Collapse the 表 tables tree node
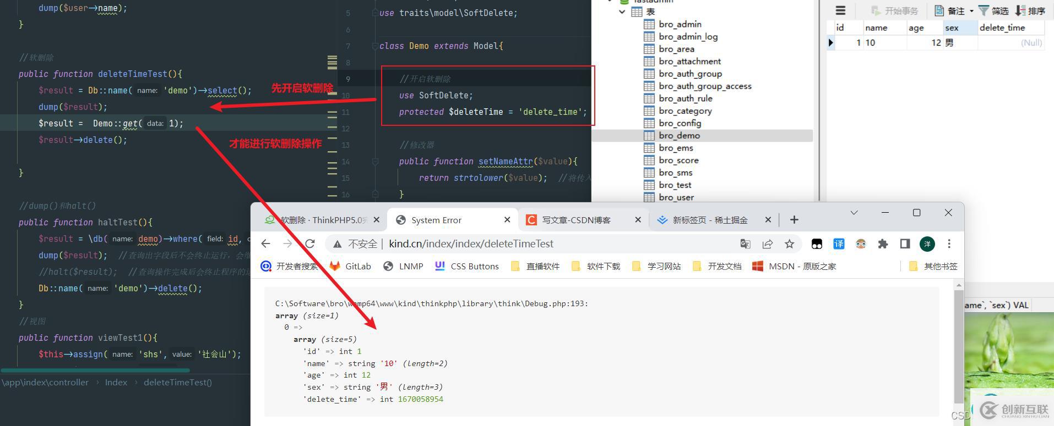 tap(622, 12)
